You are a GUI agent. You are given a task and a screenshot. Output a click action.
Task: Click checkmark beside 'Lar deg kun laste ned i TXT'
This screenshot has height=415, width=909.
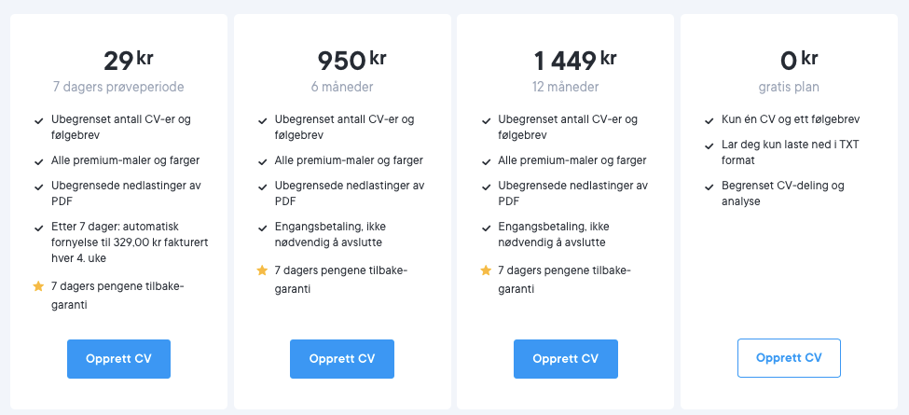coord(709,145)
